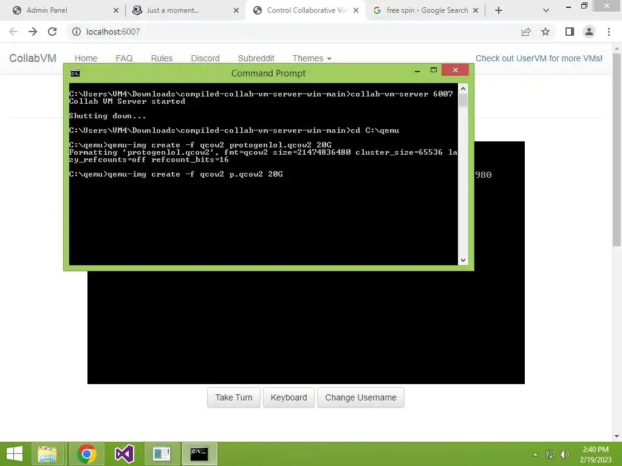Open the on-screen Keyboard button
Viewport: 622px width, 466px height.
[289, 397]
